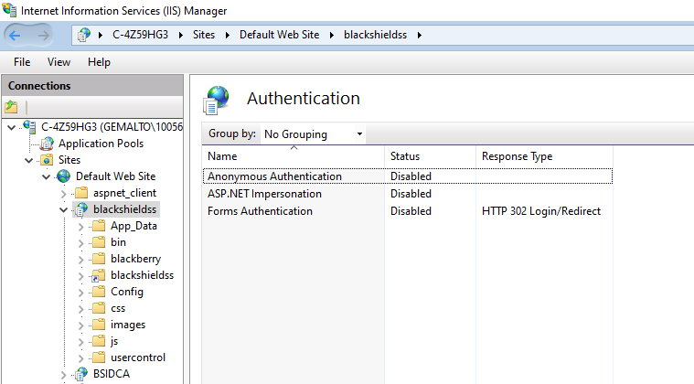
Task: Sort by the Response Type column header
Action: pyautogui.click(x=544, y=156)
